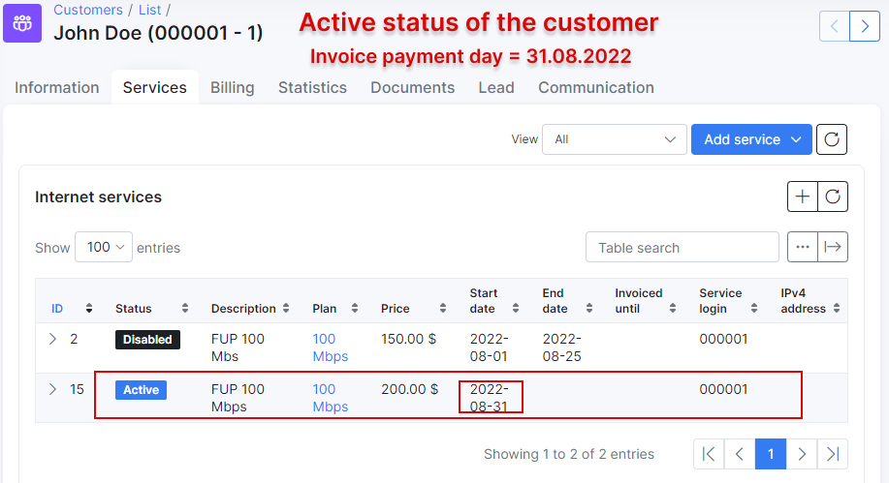Viewport: 889px width, 483px height.
Task: Go to previous customer arrow
Action: tap(834, 25)
